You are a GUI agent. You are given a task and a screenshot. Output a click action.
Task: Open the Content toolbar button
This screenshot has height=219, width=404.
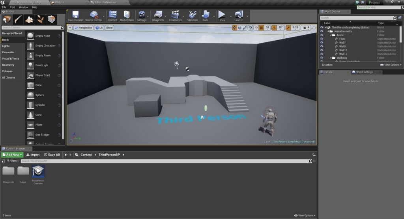(112, 16)
